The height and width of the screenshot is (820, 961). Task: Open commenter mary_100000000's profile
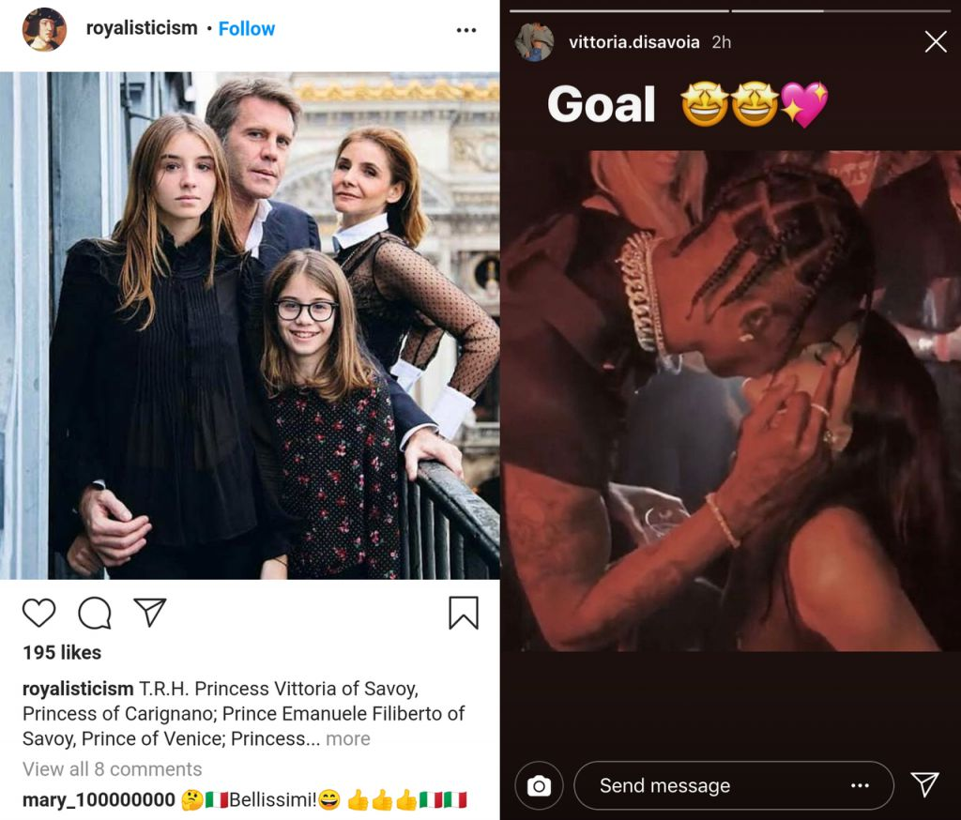(99, 800)
